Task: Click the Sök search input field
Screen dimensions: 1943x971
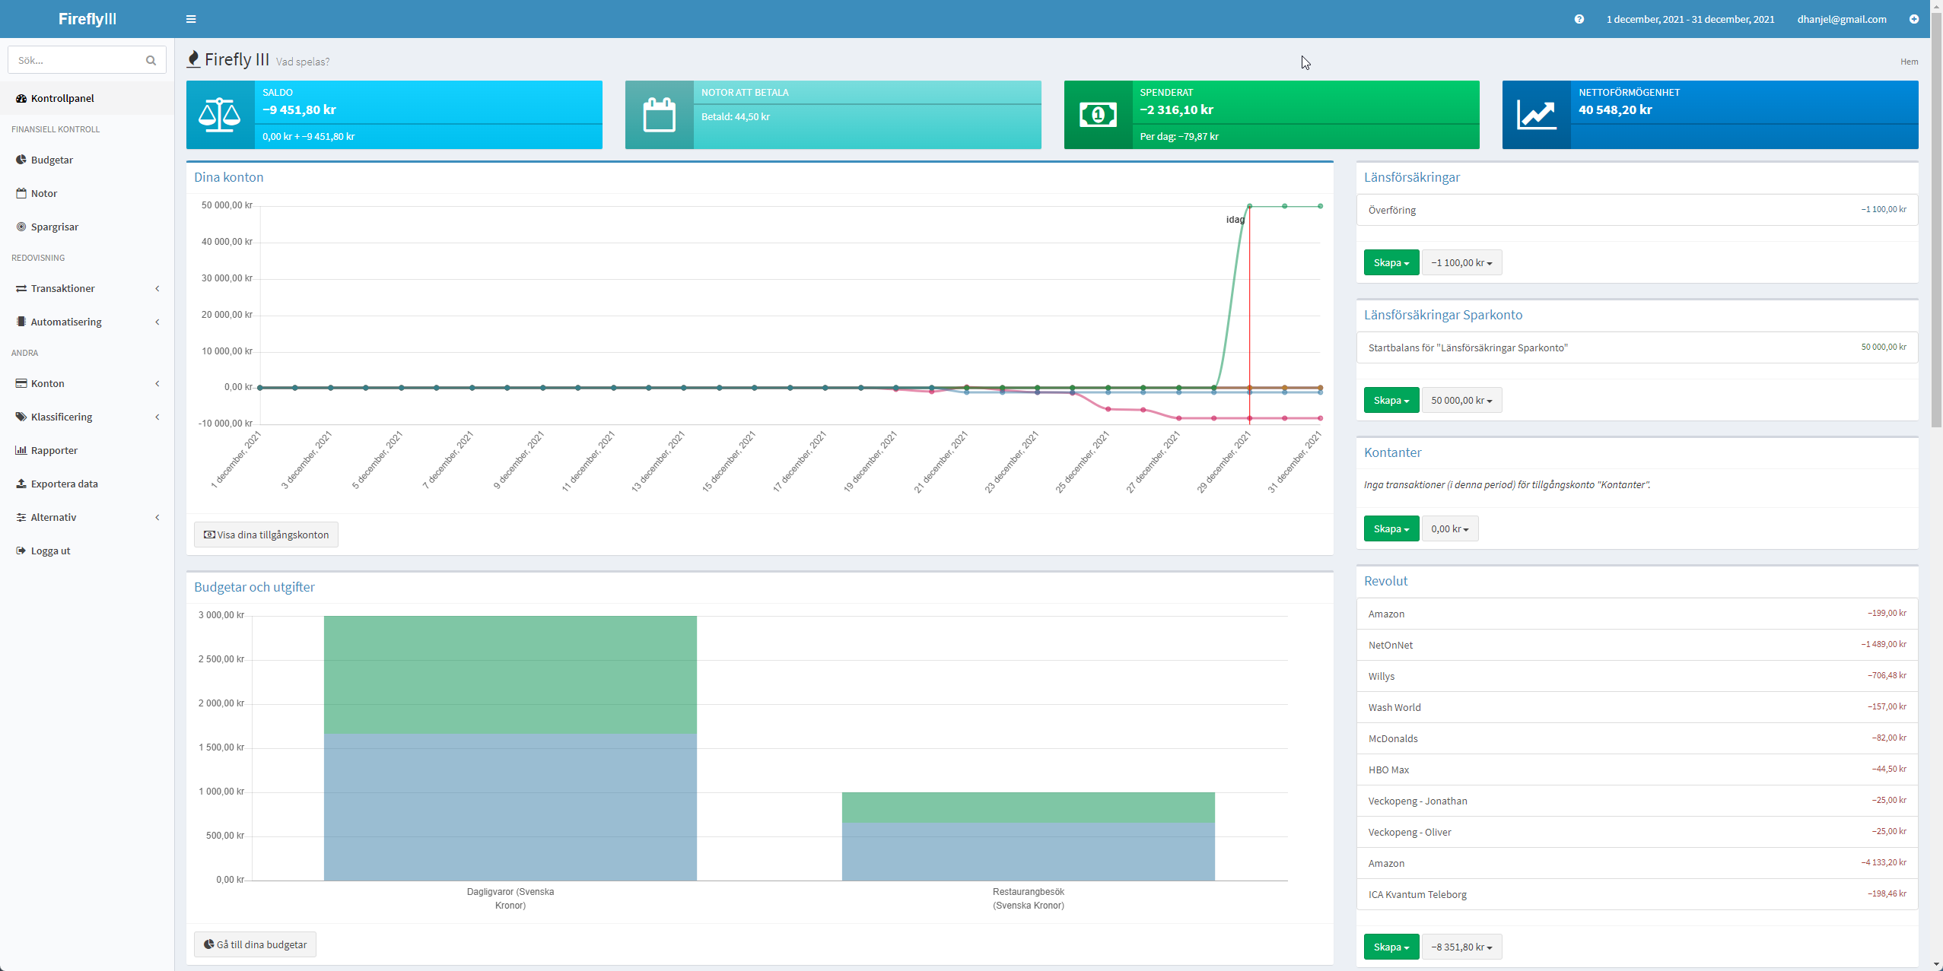Action: coord(76,60)
